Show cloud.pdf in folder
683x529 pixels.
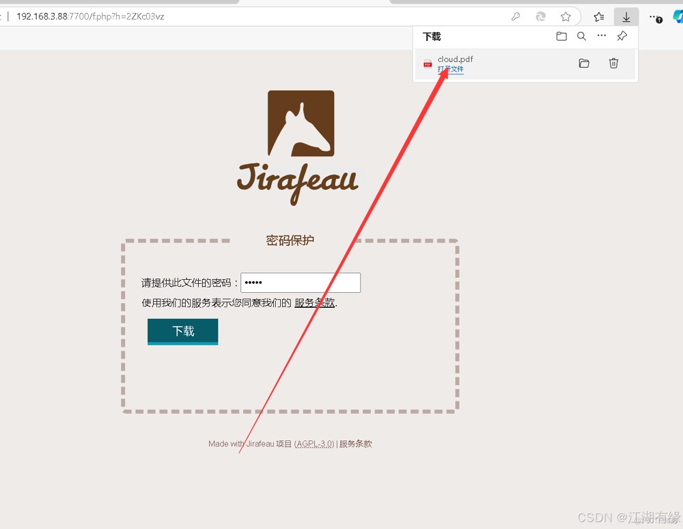(x=584, y=63)
